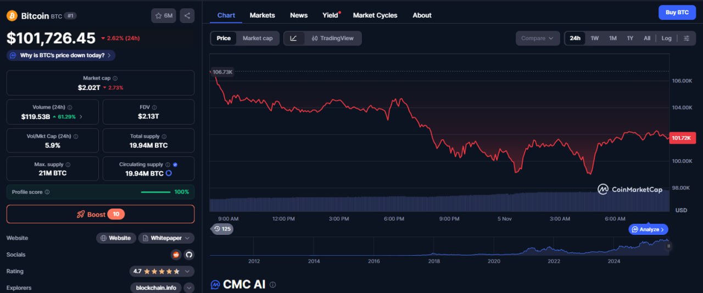Expand the Explorers chevron next to blockchain.info
The image size is (703, 293).
(189, 288)
